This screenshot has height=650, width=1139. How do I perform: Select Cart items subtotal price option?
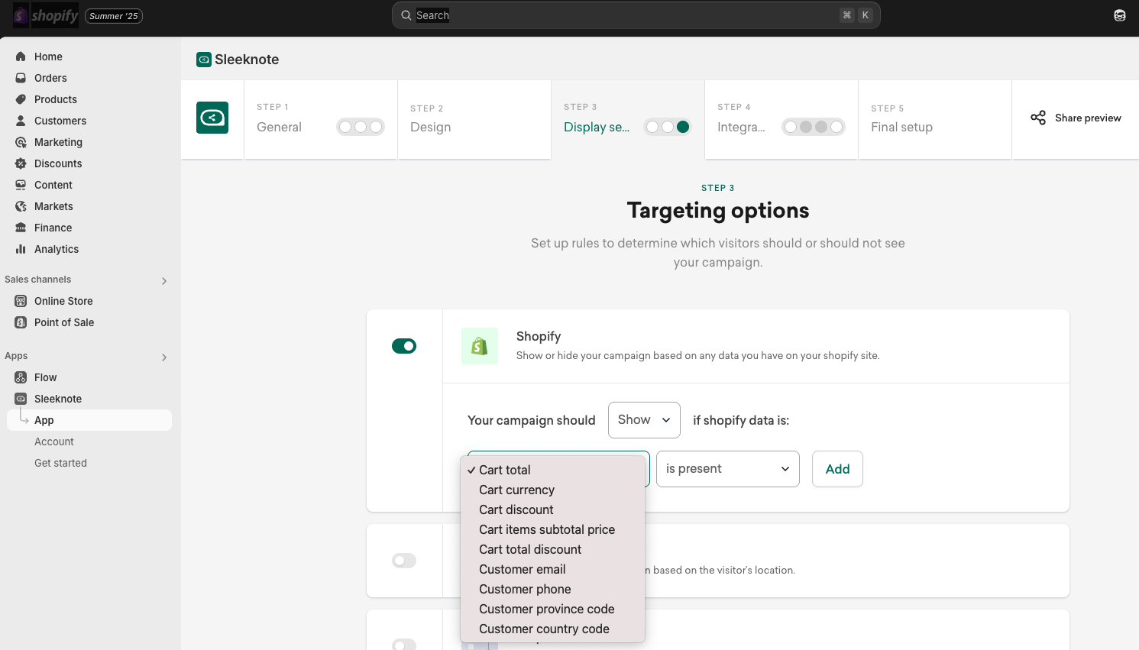point(553,529)
